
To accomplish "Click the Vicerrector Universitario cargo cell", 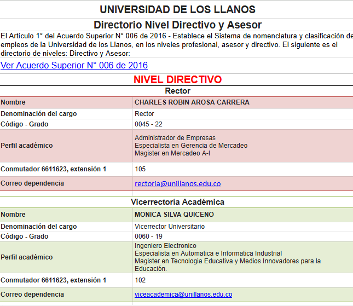I will 170,227.
